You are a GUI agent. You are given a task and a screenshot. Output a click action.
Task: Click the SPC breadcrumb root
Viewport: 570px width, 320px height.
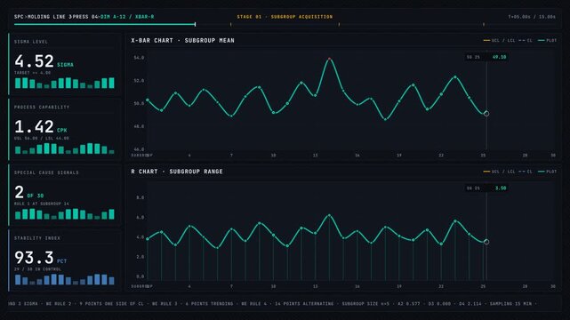(18, 17)
